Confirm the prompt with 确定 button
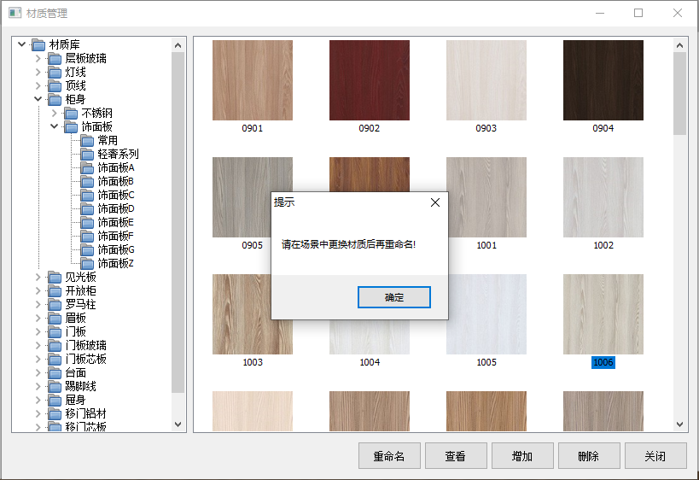Image resolution: width=699 pixels, height=480 pixels. point(394,297)
